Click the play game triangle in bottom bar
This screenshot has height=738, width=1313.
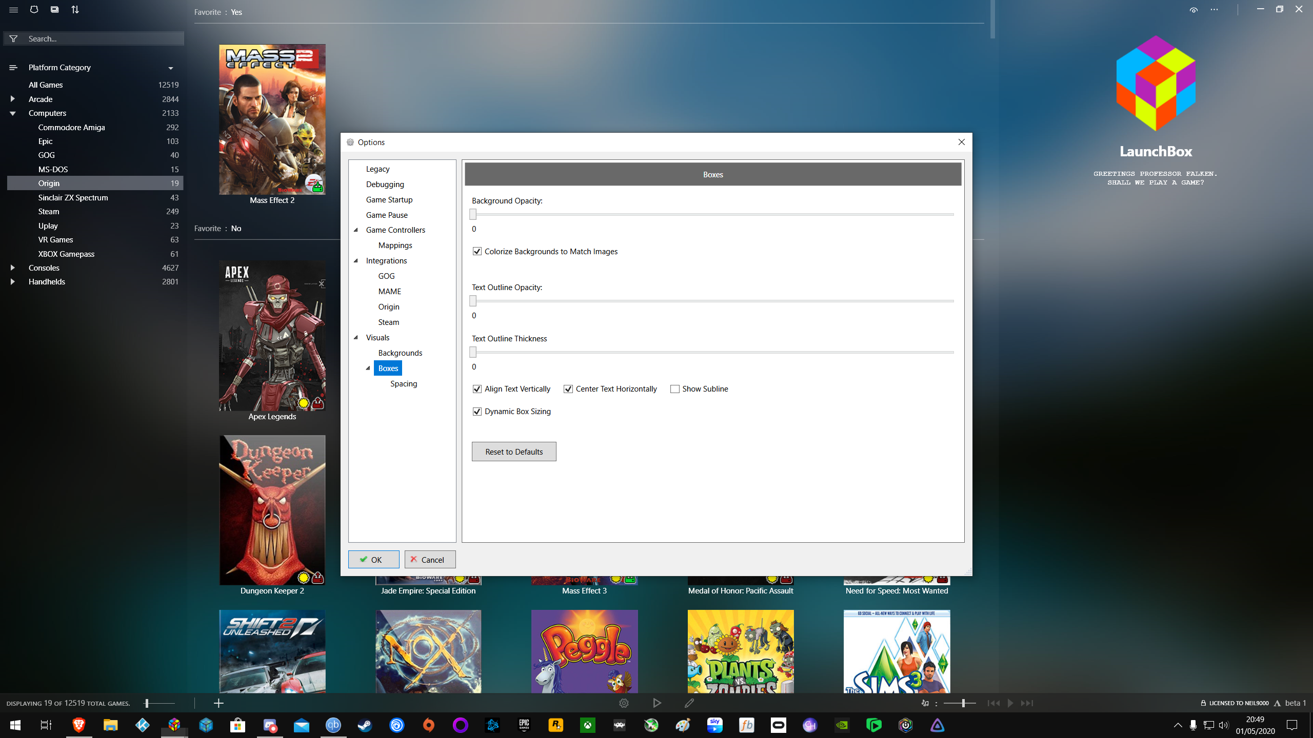(x=656, y=703)
